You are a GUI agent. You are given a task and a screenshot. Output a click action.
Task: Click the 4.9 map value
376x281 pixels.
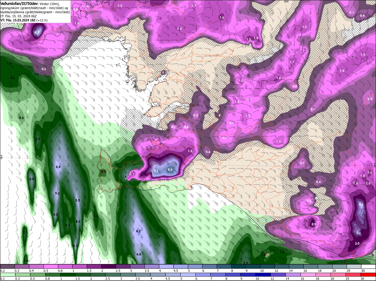(x=139, y=254)
